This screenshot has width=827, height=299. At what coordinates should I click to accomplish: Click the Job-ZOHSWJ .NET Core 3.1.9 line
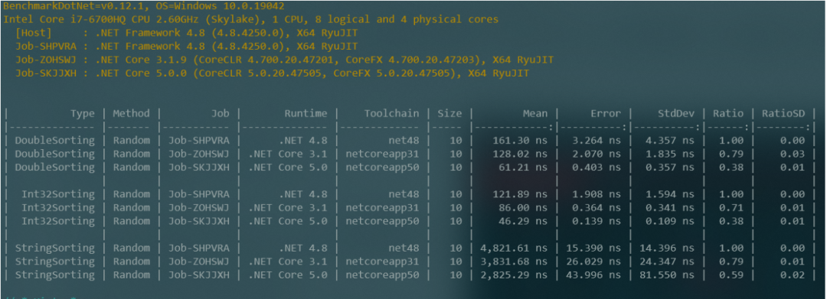click(x=284, y=60)
